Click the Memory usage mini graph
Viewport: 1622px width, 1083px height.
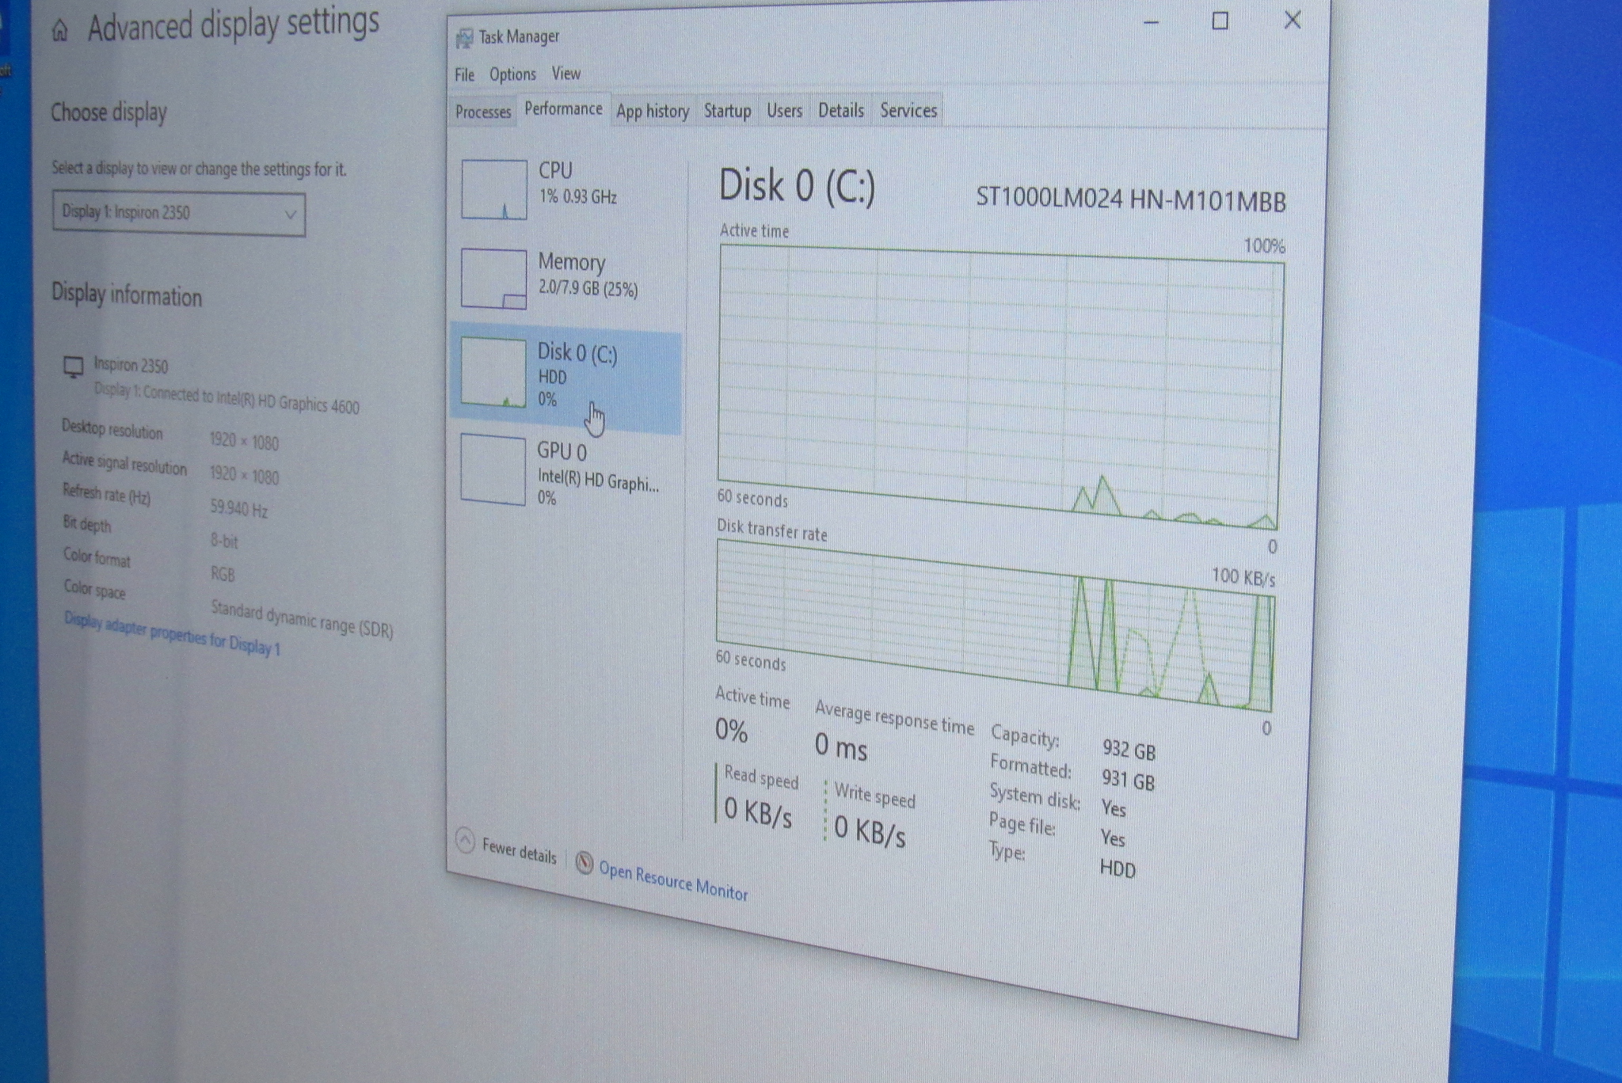[493, 279]
